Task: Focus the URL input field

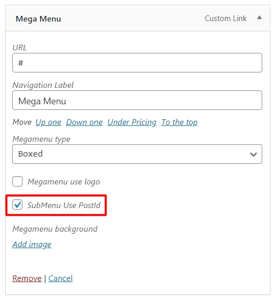Action: (137, 63)
